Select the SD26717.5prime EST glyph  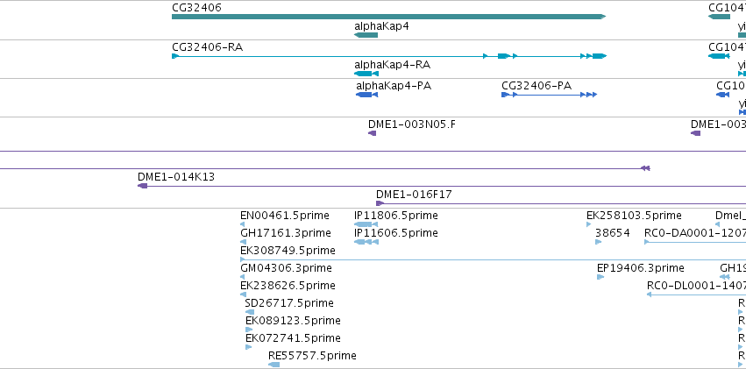(x=249, y=312)
